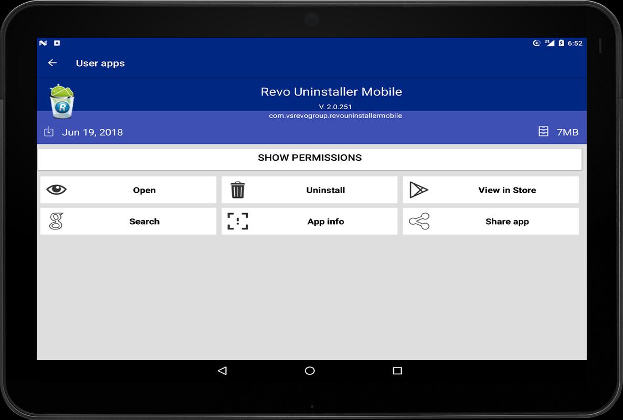Open the app via Open label
This screenshot has width=623, height=420.
pos(144,191)
